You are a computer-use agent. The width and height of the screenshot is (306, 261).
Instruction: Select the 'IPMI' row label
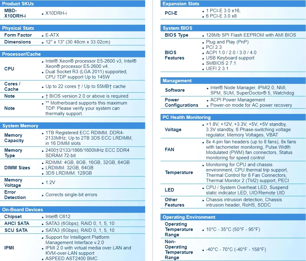tap(9, 248)
